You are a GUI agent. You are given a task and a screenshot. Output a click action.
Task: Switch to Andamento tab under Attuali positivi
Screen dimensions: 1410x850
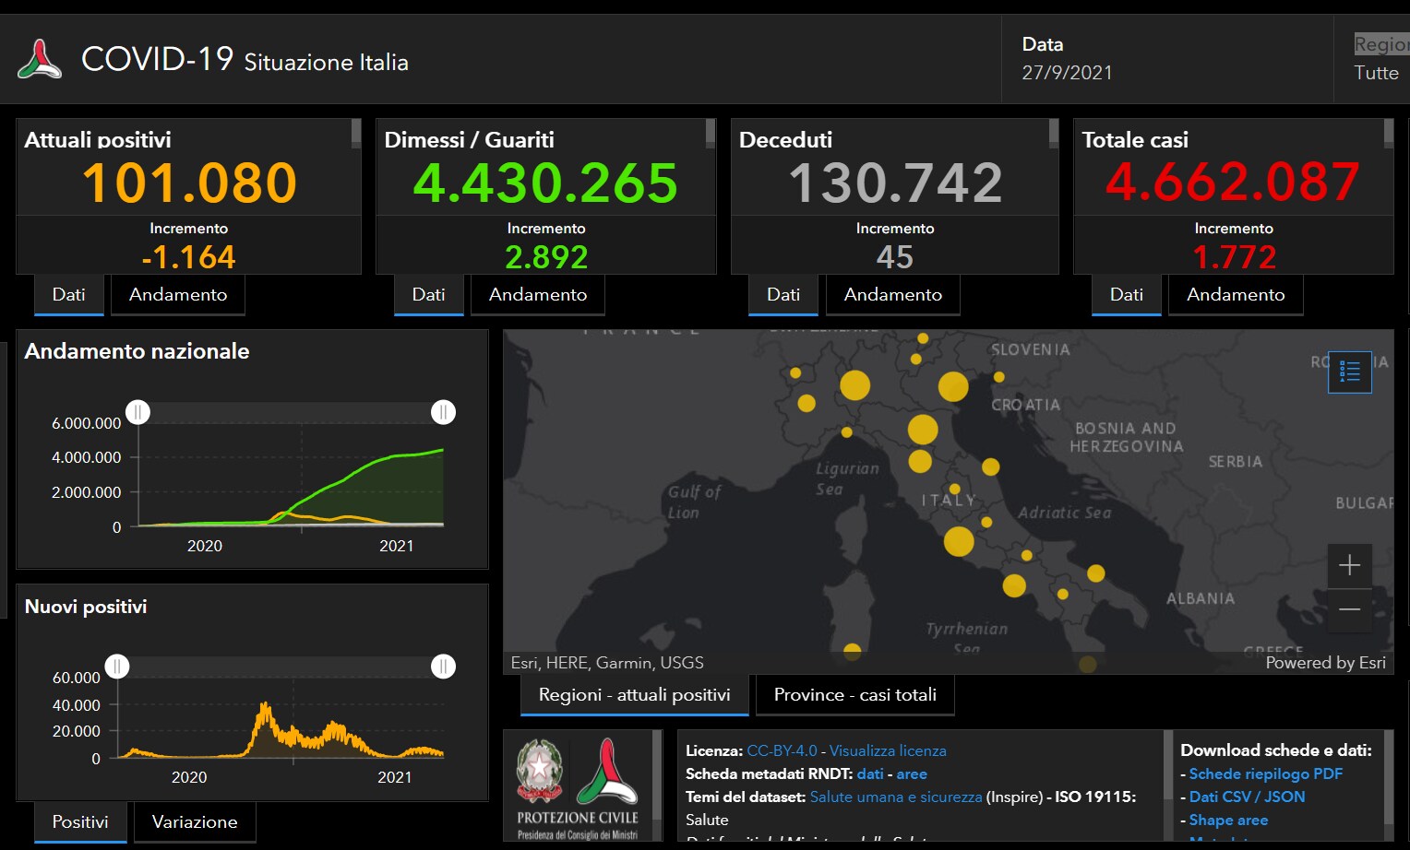coord(178,295)
